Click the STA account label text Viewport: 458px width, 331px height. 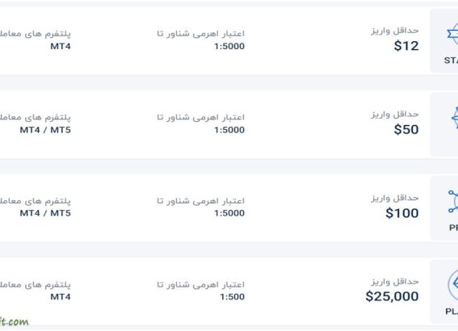(451, 61)
